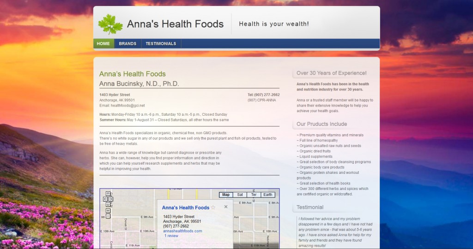The height and width of the screenshot is (249, 473).
Task: Click Organic dried fruits list item
Action: (x=314, y=151)
